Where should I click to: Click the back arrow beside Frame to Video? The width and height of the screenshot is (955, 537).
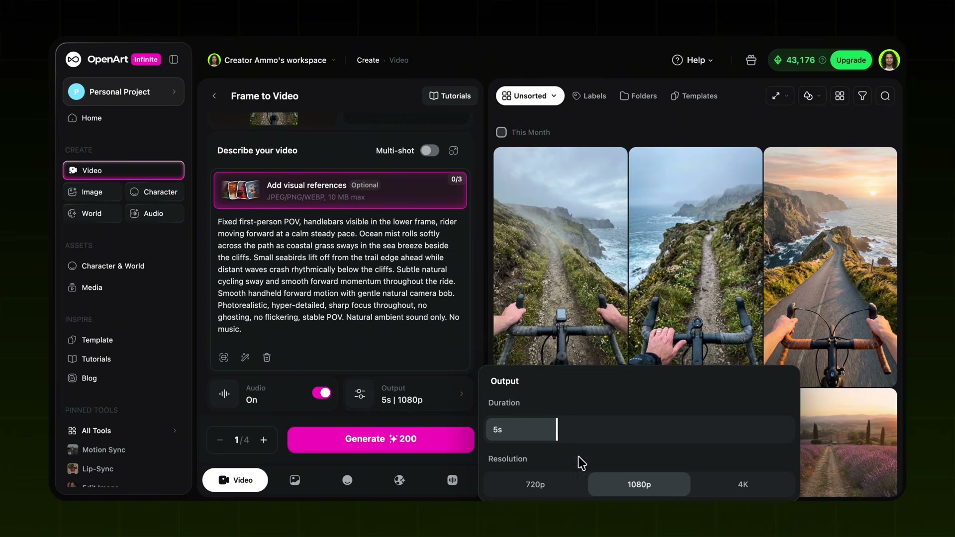tap(214, 96)
